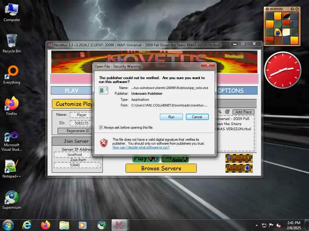This screenshot has width=309, height=231.
Task: Open Supermium browser from the taskbar
Action: tap(101, 225)
